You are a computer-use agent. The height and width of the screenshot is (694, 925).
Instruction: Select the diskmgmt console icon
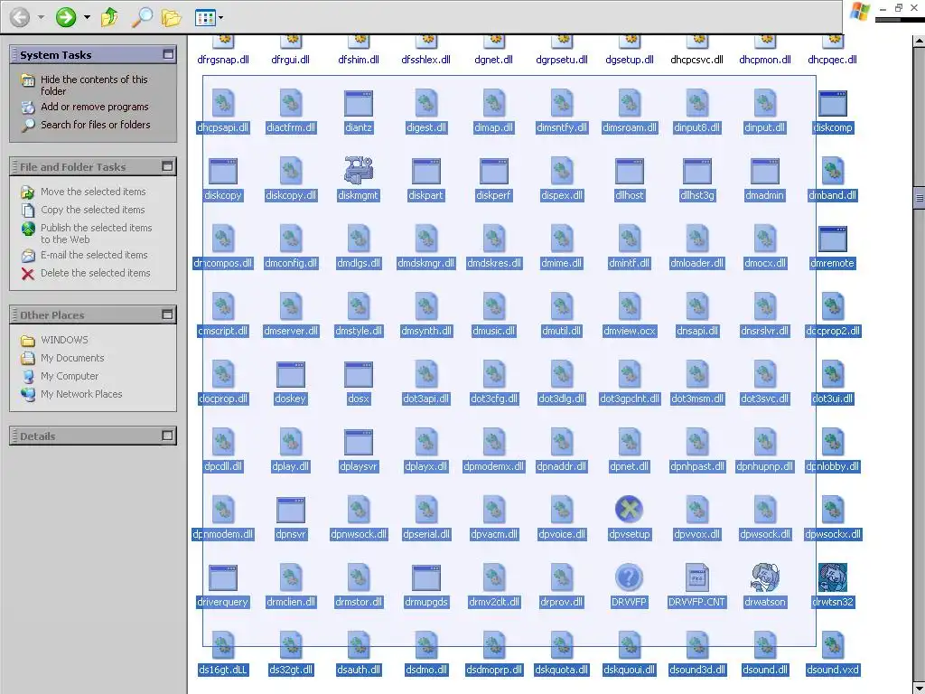pos(358,170)
